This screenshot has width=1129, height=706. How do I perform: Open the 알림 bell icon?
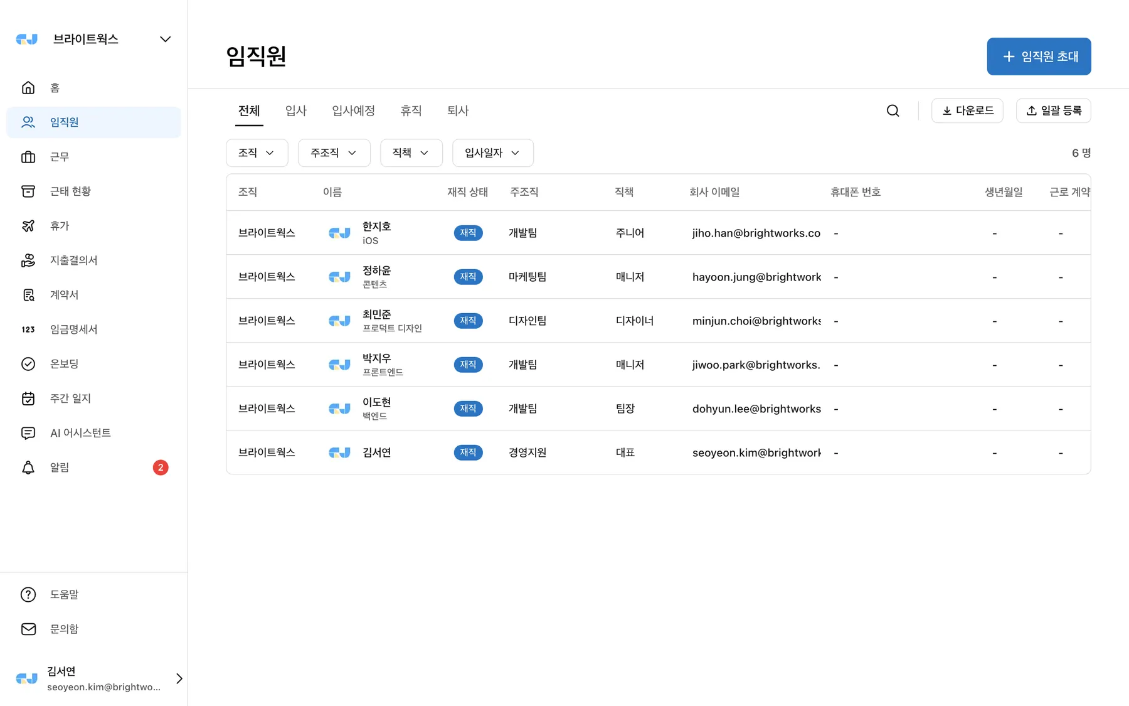coord(28,468)
